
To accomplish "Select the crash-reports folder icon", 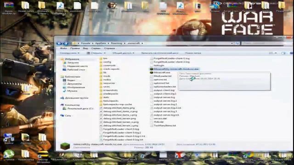I will [101, 69].
